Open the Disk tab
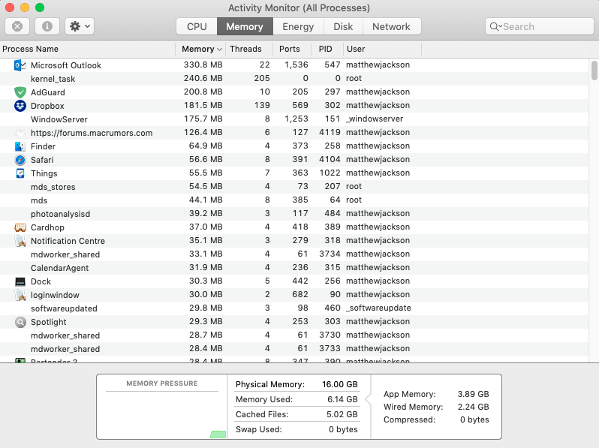The width and height of the screenshot is (599, 448). [x=343, y=26]
